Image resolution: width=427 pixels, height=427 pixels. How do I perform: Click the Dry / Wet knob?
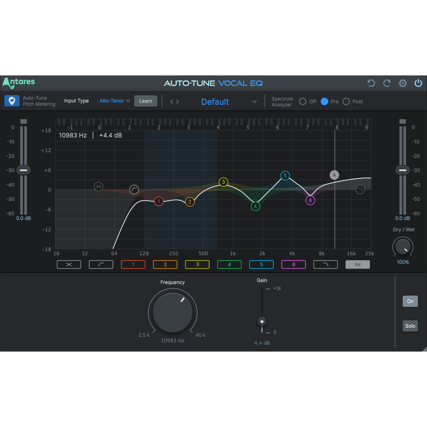coord(403,246)
